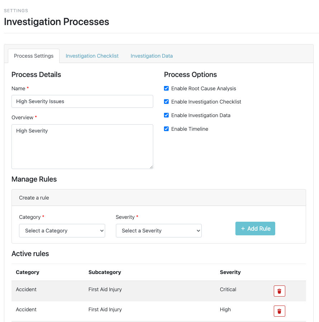Disable the Enable Timeline option
319x322 pixels.
pyautogui.click(x=166, y=129)
